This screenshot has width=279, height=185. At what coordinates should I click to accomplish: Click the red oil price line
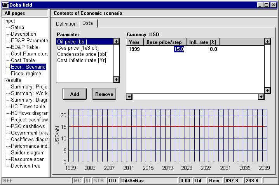168,126
